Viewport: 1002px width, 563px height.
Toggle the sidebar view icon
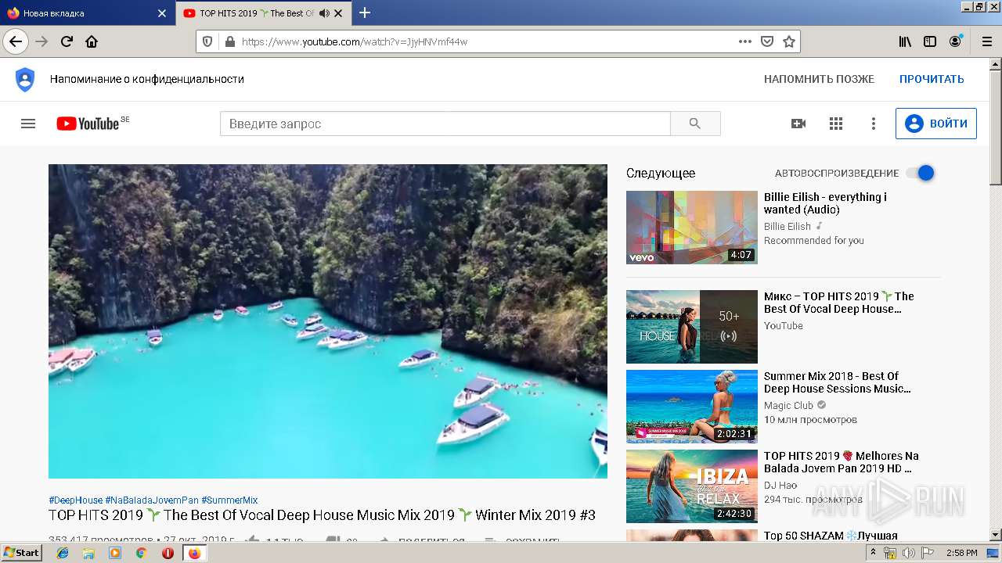930,41
